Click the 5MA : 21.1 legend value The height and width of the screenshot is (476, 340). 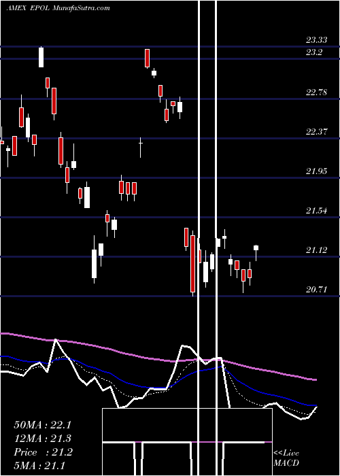point(39,465)
